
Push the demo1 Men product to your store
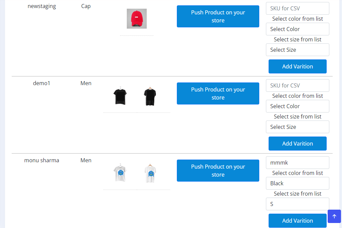tap(218, 93)
